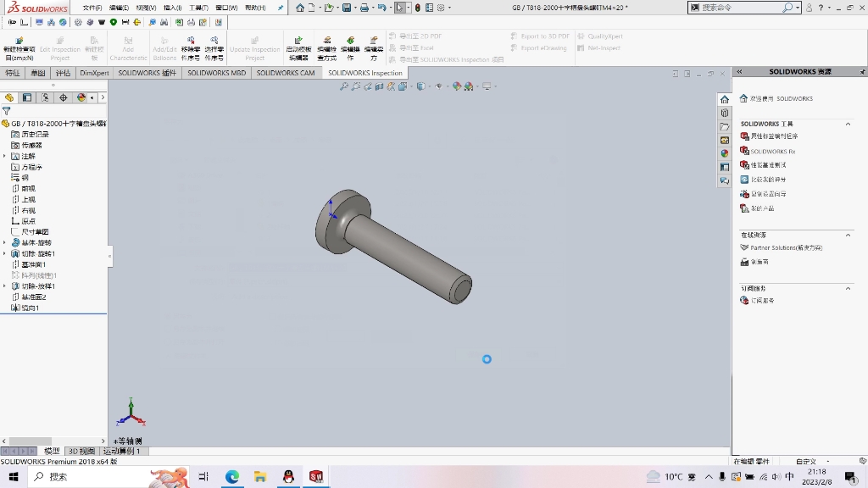Collapse the SOLIDWORKS 工具 section
Screen dimensions: 868x488
[x=849, y=124]
